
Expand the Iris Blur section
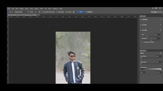click(x=141, y=25)
